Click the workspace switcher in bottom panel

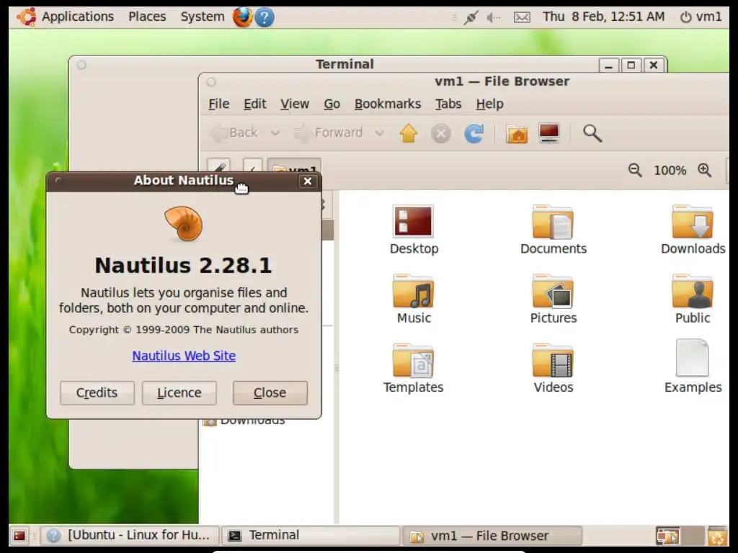tap(679, 536)
